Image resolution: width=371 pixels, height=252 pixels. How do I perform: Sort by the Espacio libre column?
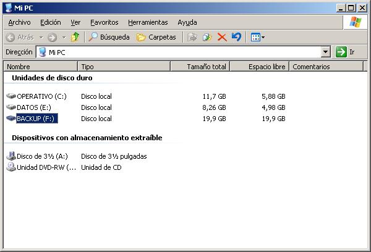tap(267, 67)
